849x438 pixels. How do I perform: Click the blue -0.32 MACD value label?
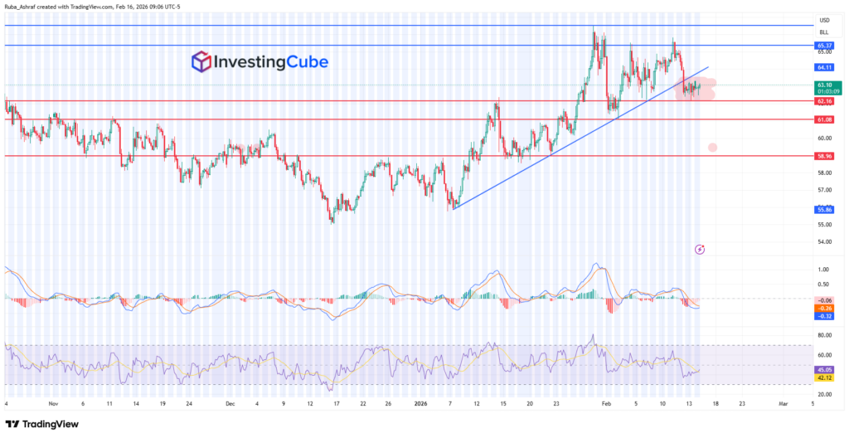click(x=824, y=316)
